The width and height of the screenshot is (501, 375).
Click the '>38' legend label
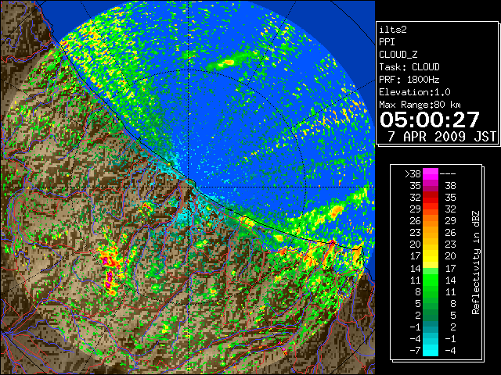point(413,174)
